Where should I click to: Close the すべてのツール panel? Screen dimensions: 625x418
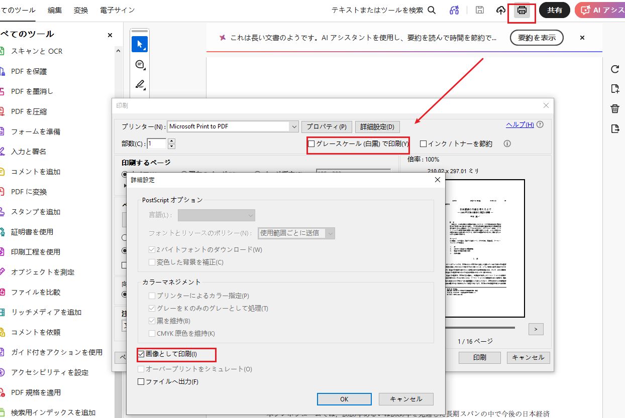pos(110,35)
